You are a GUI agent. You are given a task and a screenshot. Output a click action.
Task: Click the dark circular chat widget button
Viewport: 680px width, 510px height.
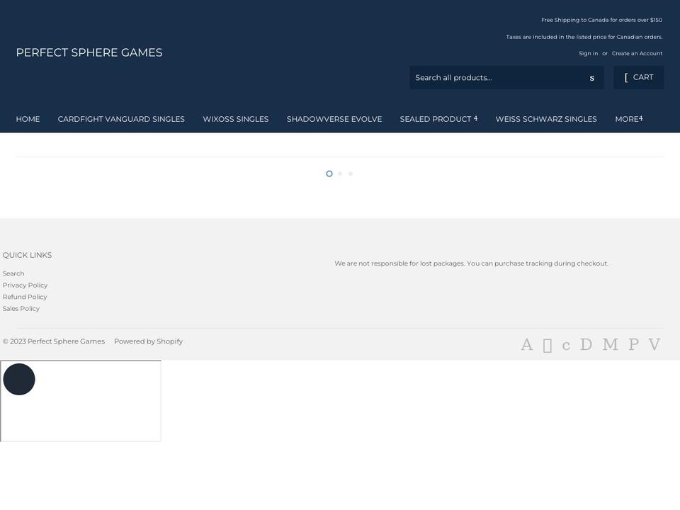point(19,380)
